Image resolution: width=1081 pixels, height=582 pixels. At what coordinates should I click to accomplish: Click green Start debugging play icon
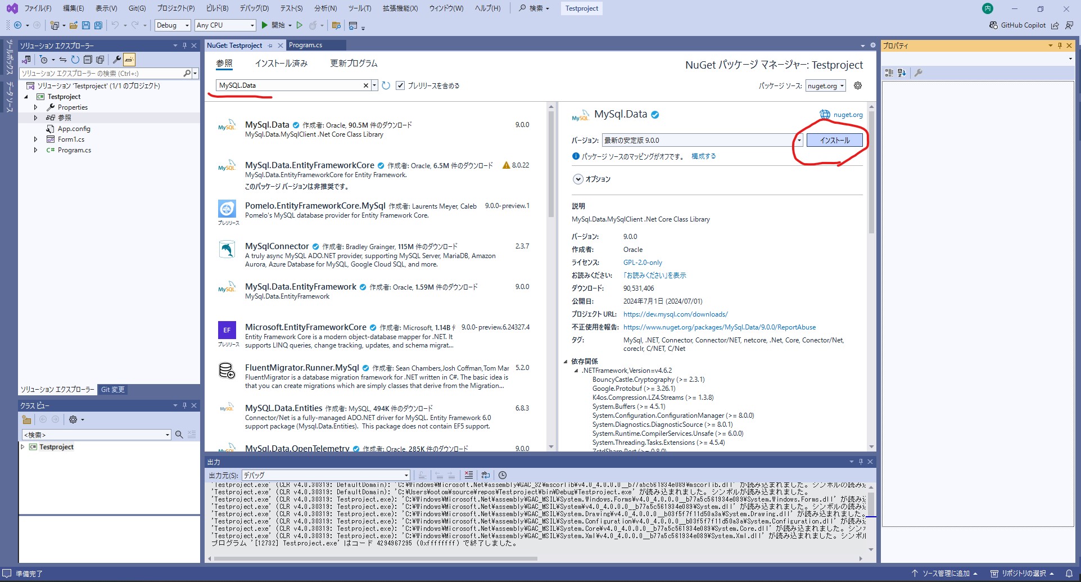click(265, 25)
